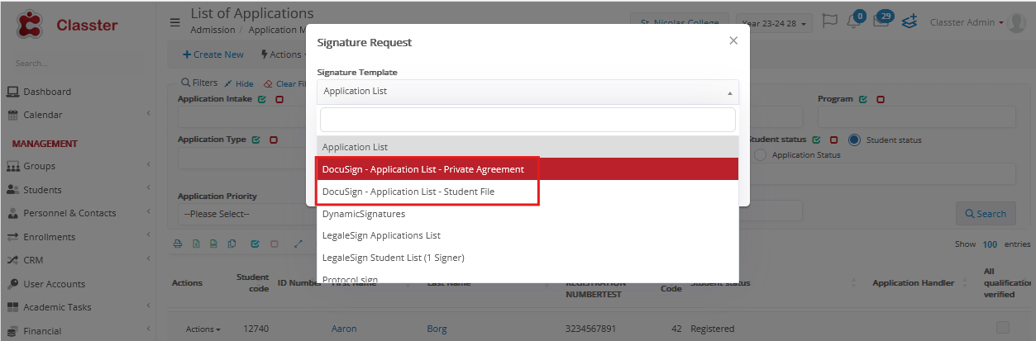This screenshot has height=341, width=1036.
Task: Click the search box inside template dropdown
Action: (x=528, y=120)
